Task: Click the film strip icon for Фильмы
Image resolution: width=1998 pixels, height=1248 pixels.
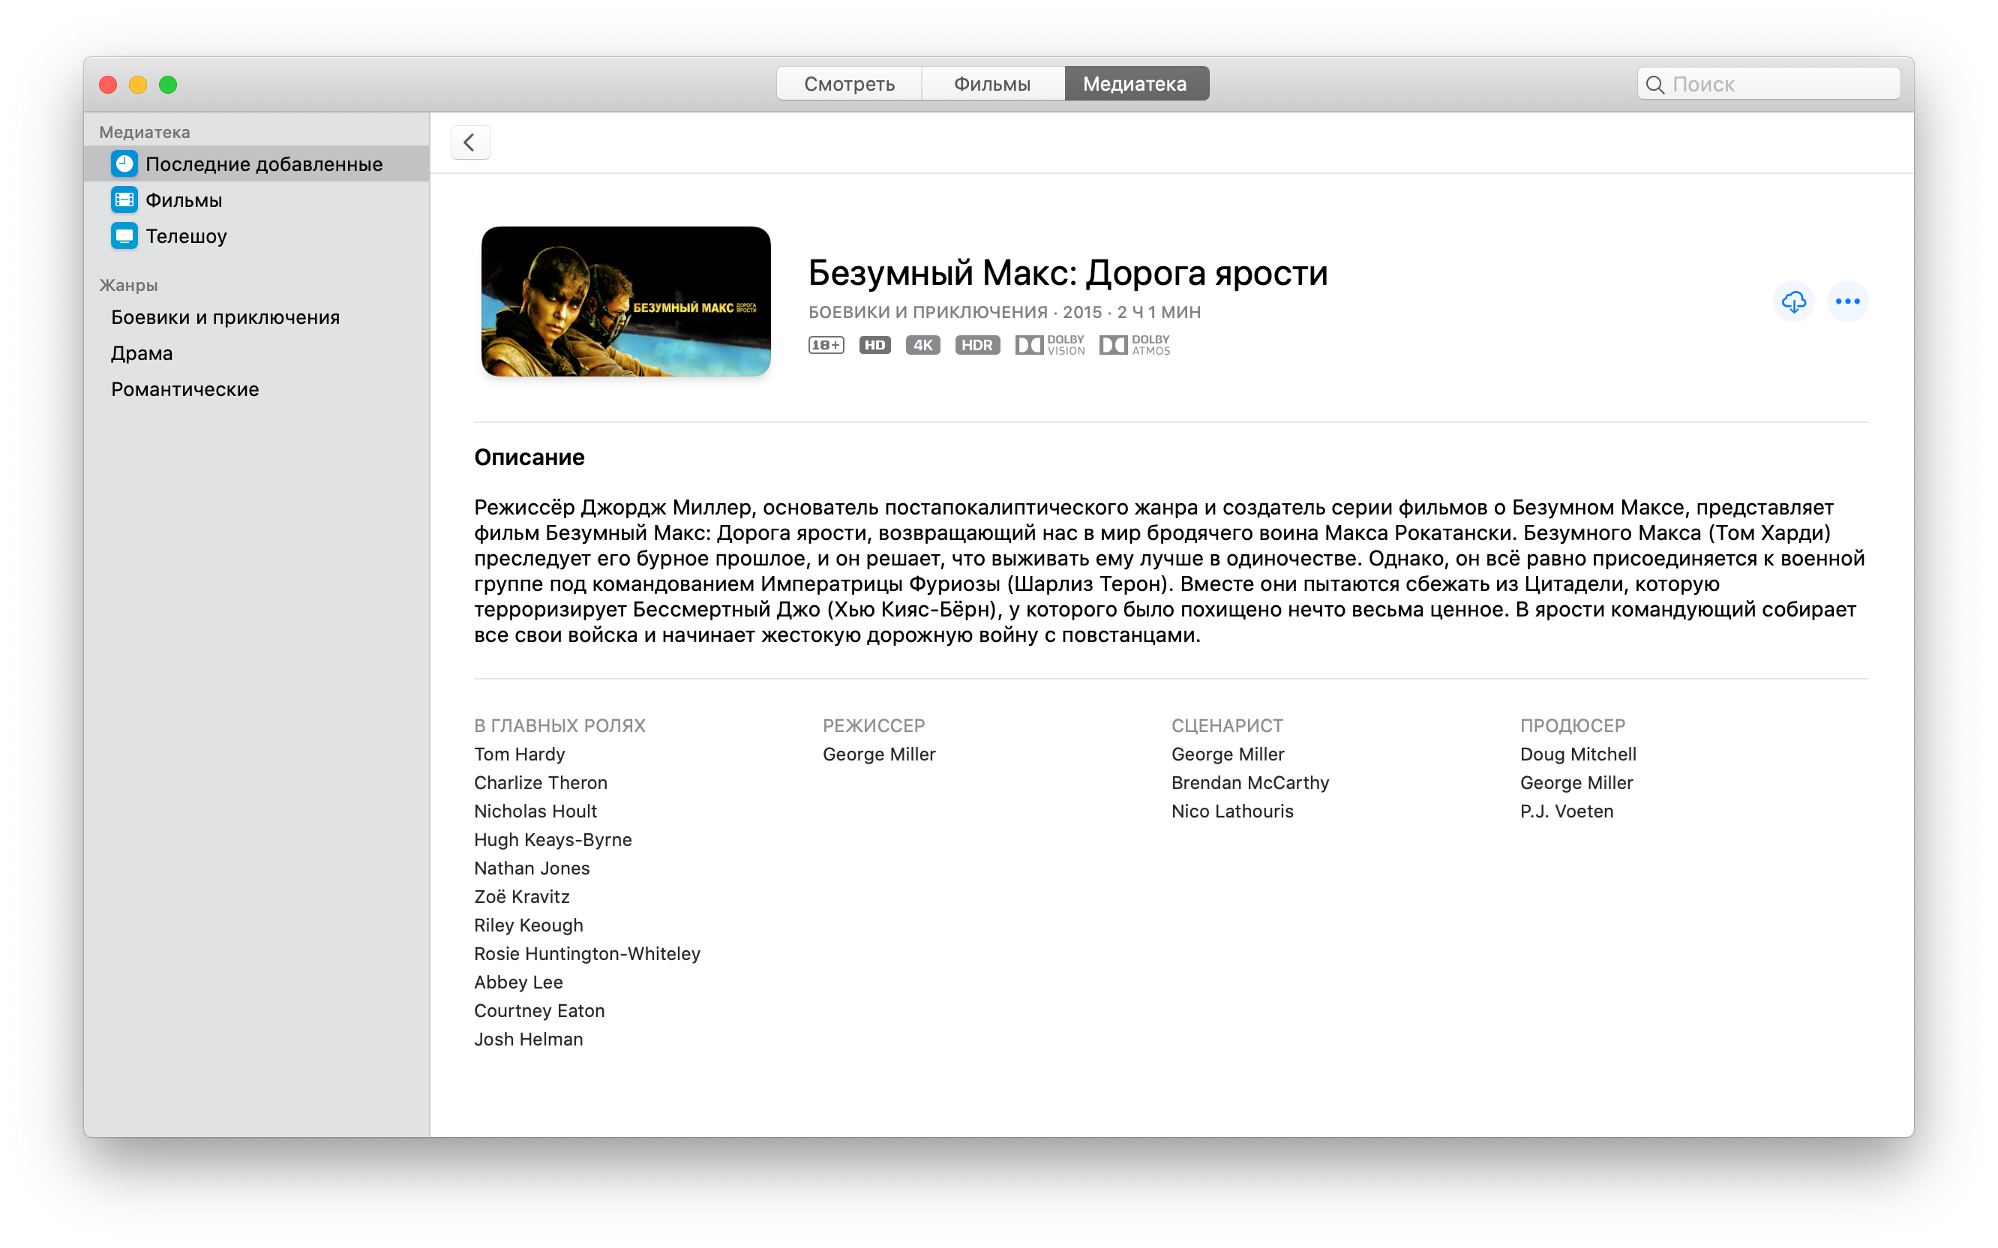Action: click(124, 199)
